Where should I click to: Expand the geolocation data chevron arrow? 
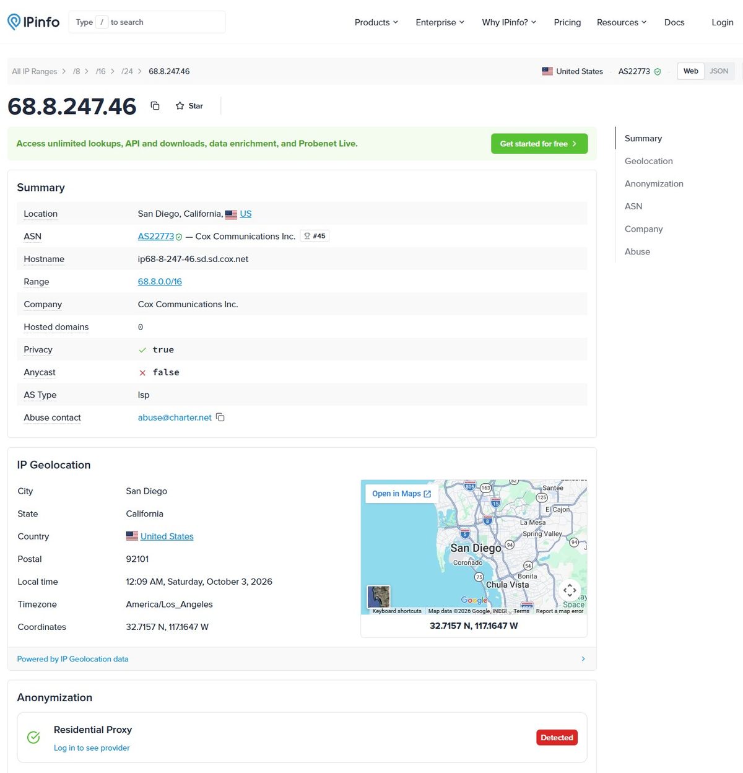(x=583, y=659)
